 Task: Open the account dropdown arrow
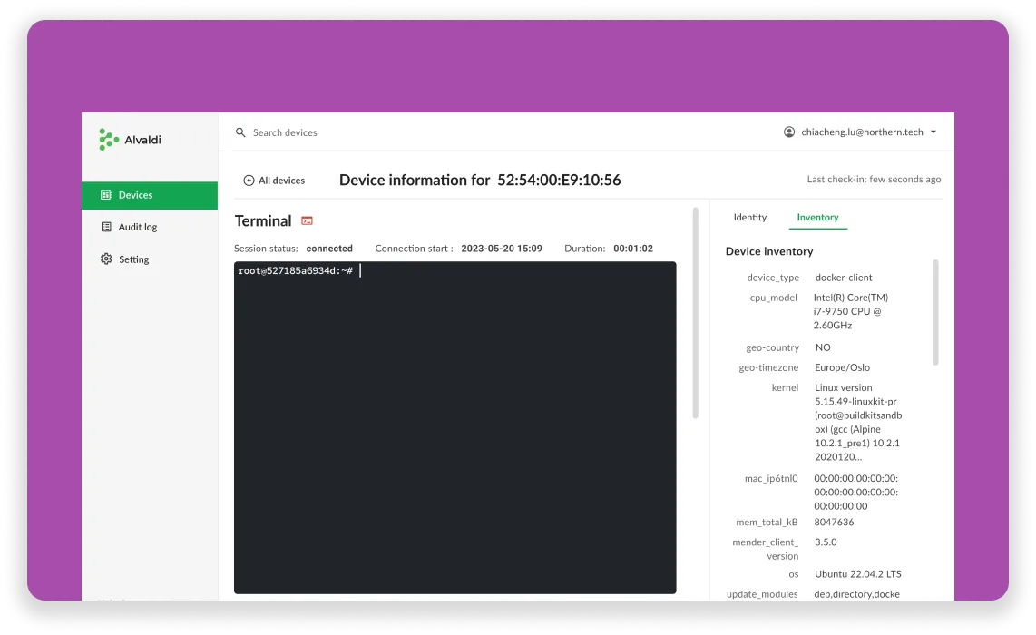coord(933,132)
